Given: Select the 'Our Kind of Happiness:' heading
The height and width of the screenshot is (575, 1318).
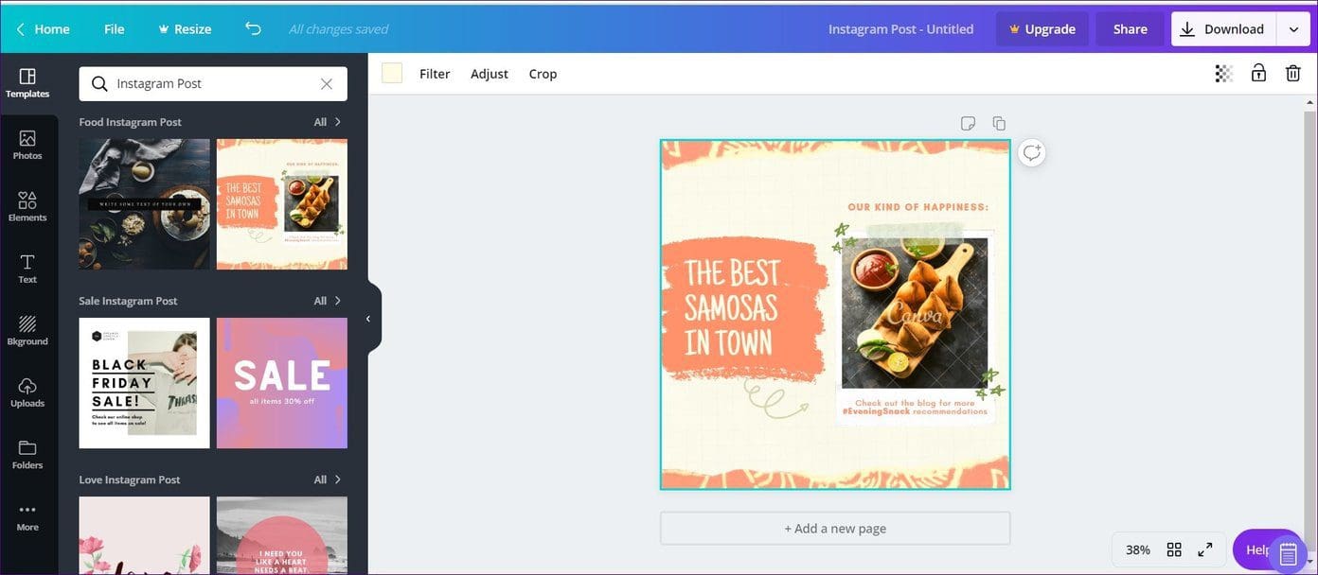Looking at the screenshot, I should (917, 206).
